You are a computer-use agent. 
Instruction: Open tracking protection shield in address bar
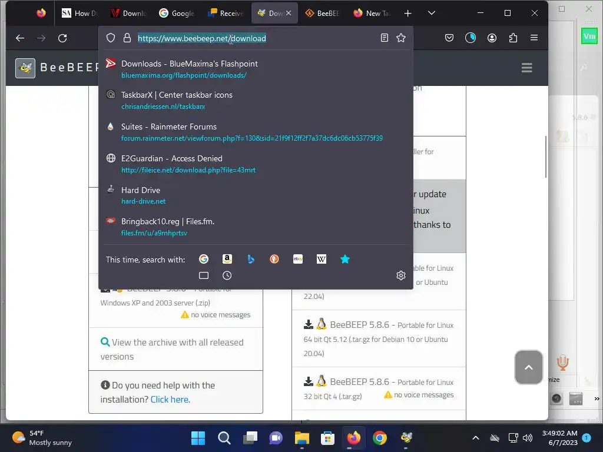(x=111, y=38)
